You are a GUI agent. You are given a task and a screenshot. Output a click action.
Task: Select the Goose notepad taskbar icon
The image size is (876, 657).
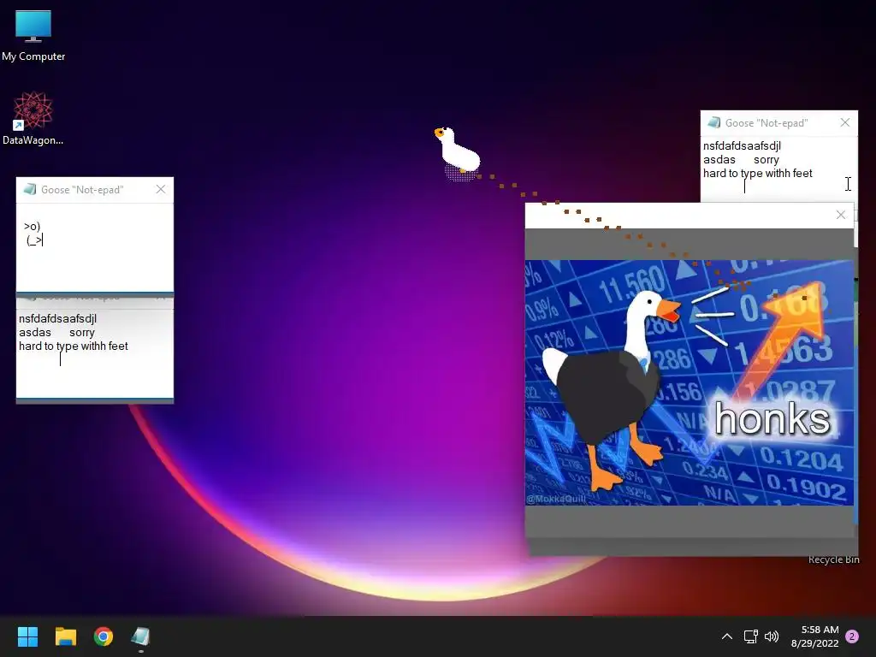pyautogui.click(x=141, y=636)
